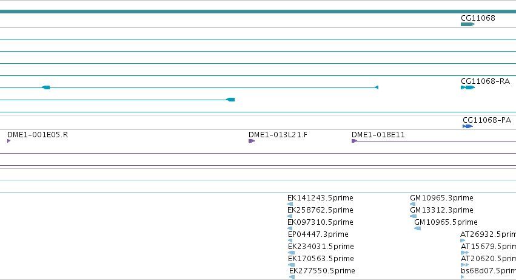The width and height of the screenshot is (516, 280).
Task: Select the CG11068-PA protein label
Action: (487, 120)
